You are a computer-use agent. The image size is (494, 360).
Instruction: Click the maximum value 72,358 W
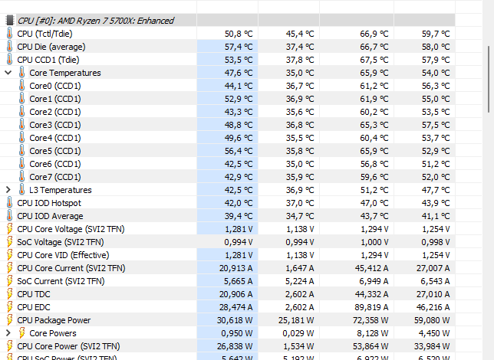(x=370, y=320)
